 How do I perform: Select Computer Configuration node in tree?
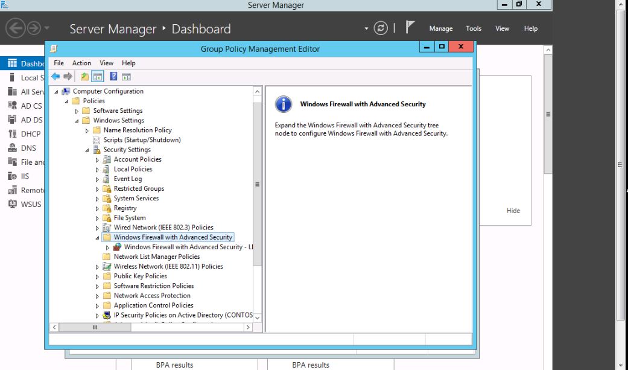[108, 91]
